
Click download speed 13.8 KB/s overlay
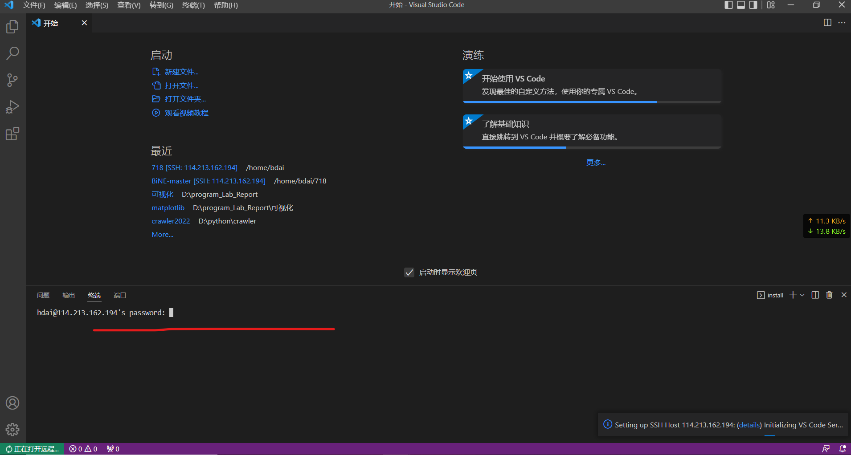[826, 232]
